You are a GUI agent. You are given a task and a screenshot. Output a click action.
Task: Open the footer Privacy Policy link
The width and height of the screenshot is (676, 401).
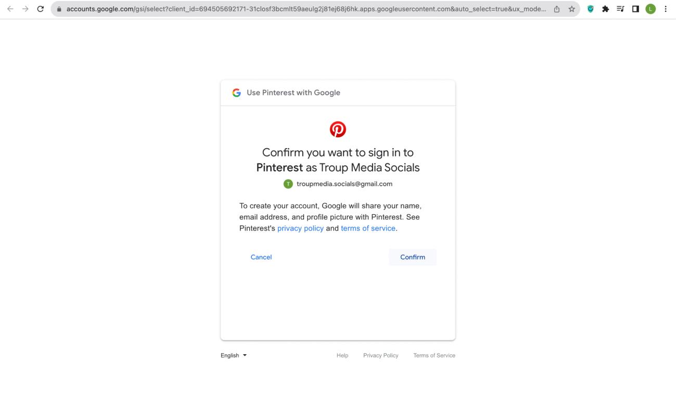(380, 355)
